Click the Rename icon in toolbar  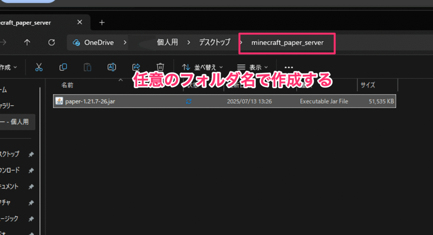pyautogui.click(x=112, y=67)
